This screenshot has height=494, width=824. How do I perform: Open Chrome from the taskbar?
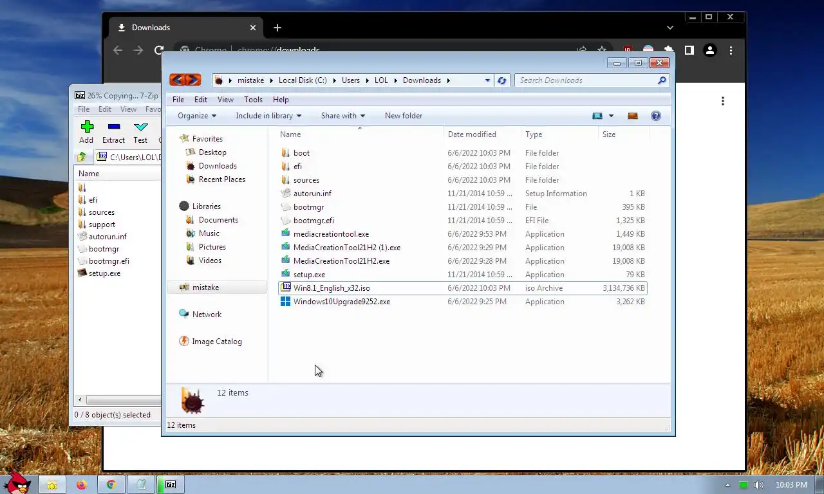111,485
